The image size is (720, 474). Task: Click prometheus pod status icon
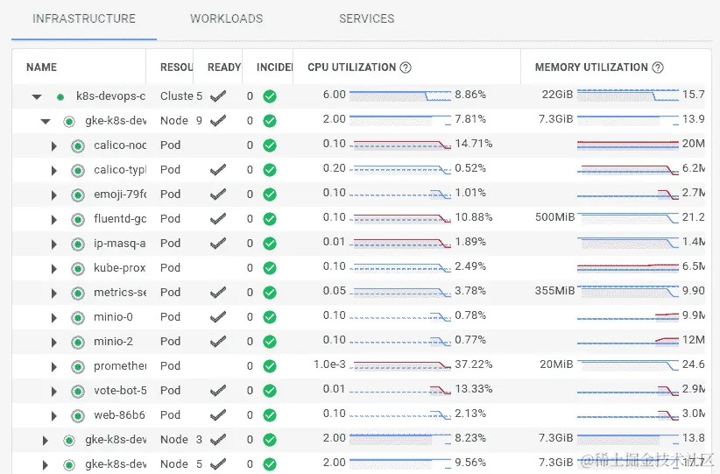pyautogui.click(x=78, y=367)
